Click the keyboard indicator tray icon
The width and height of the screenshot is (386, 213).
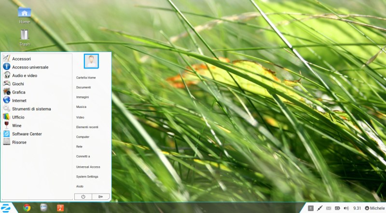[311, 208]
